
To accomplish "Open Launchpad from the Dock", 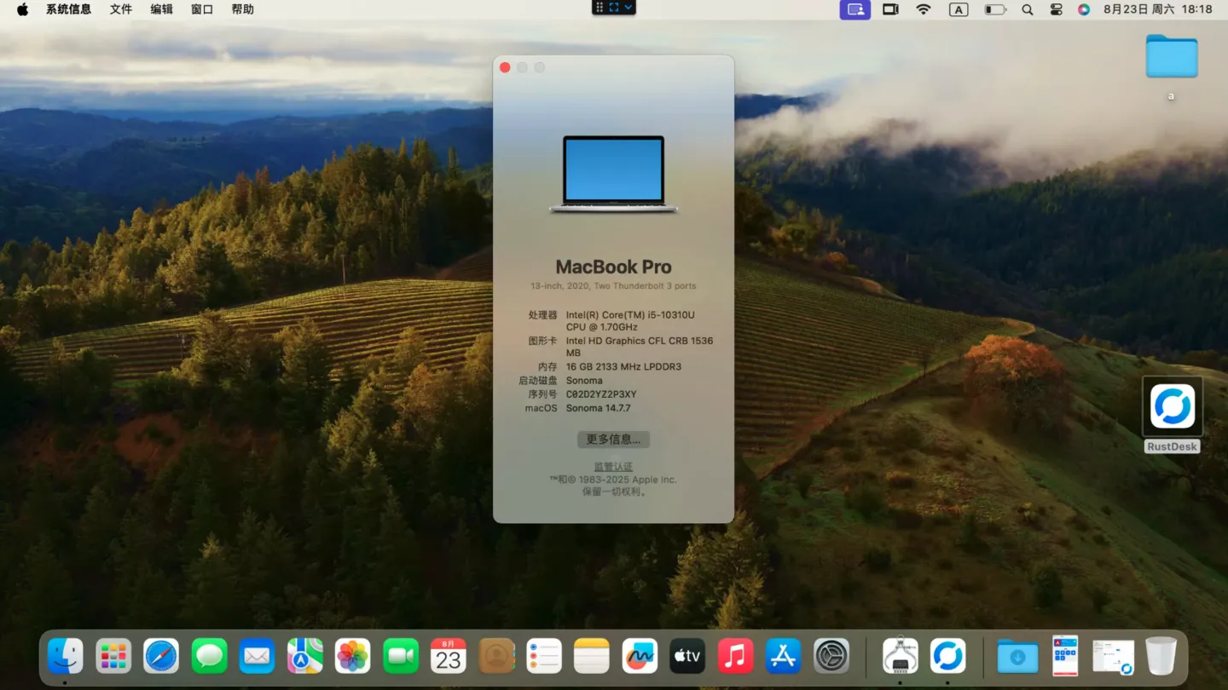I will click(x=113, y=656).
